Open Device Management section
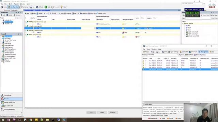 click(x=11, y=109)
